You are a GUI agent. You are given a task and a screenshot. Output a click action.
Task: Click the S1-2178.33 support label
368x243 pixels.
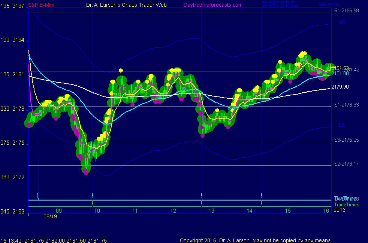coord(346,105)
